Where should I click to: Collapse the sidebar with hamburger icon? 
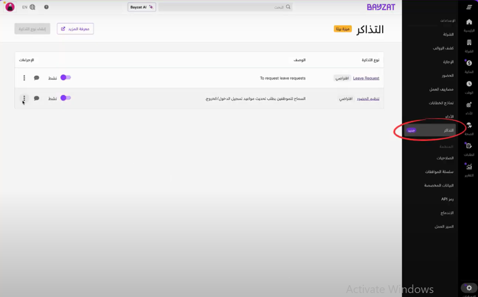click(x=469, y=7)
